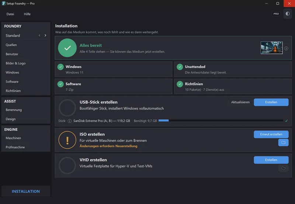
Task: Switch to next profile with right chevron
Action: point(45,35)
